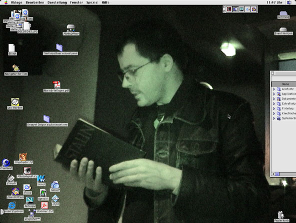Expand the Dokumente folder in the Finder window

point(274,99)
